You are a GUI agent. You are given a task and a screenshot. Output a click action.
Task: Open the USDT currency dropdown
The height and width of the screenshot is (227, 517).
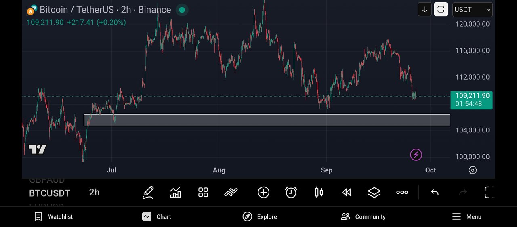click(x=473, y=10)
